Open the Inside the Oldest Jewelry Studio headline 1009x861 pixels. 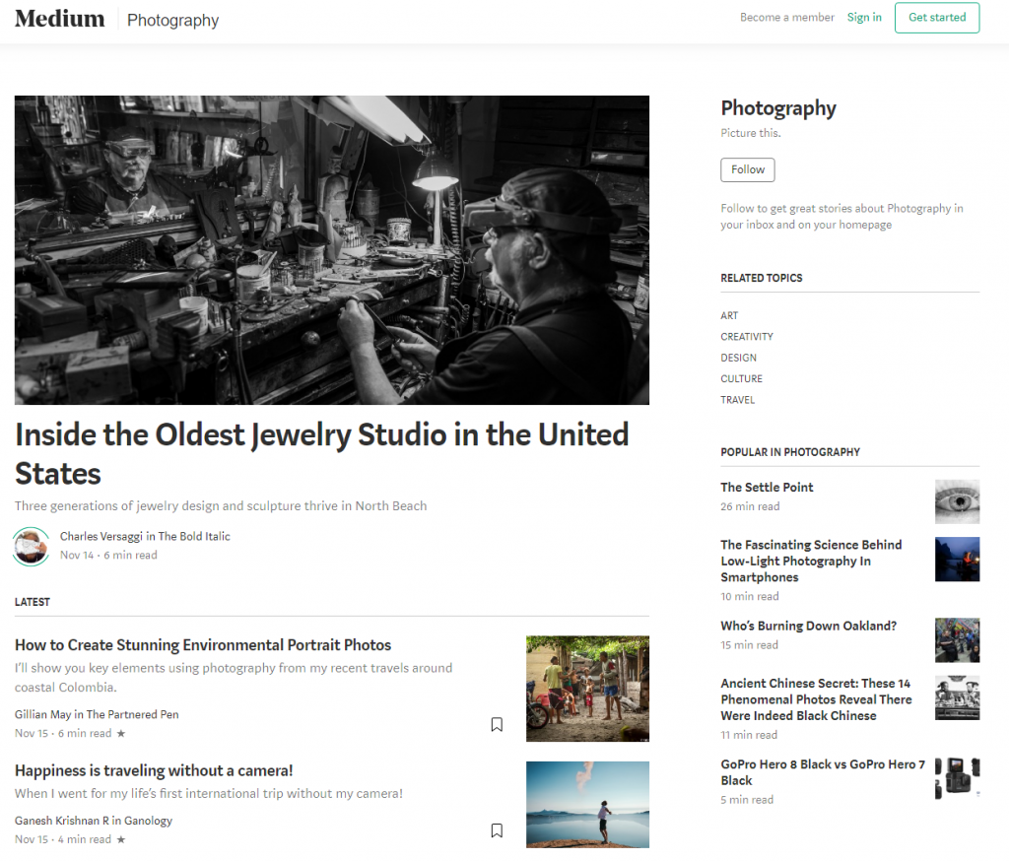(x=322, y=454)
